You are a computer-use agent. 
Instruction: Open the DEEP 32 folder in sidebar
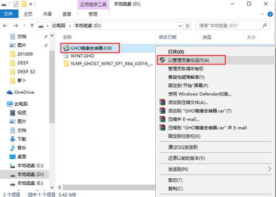click(22, 71)
